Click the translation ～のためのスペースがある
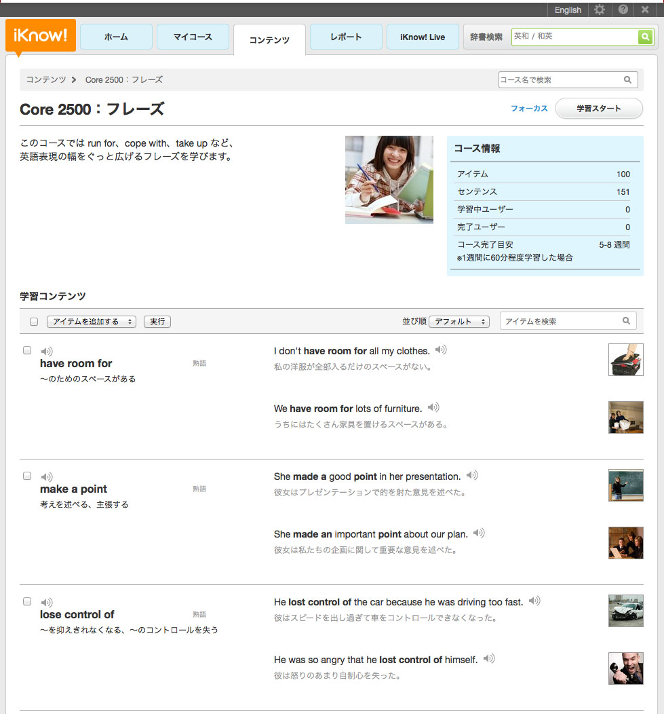The image size is (664, 714). 88,379
